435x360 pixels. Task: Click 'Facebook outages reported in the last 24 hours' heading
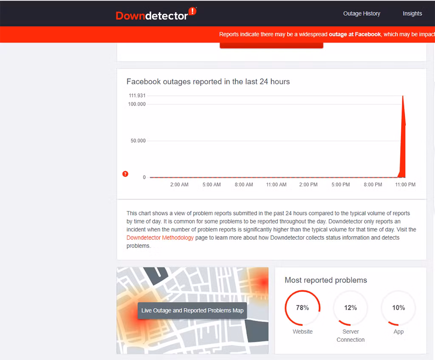pos(208,81)
